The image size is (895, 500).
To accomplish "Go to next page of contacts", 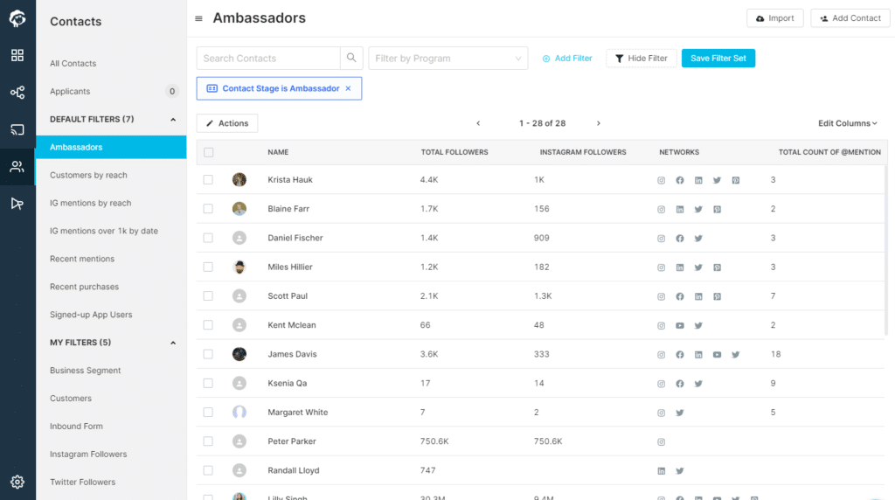I will pos(599,123).
